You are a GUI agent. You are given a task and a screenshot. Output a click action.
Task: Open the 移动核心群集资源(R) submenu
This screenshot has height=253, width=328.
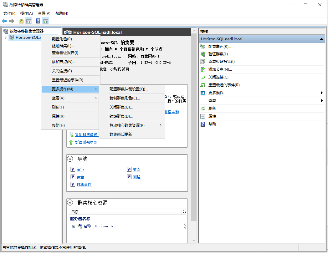[132, 125]
